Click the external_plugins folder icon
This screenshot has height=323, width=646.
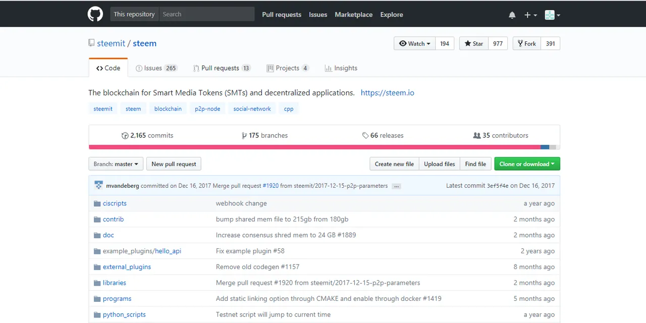click(97, 267)
